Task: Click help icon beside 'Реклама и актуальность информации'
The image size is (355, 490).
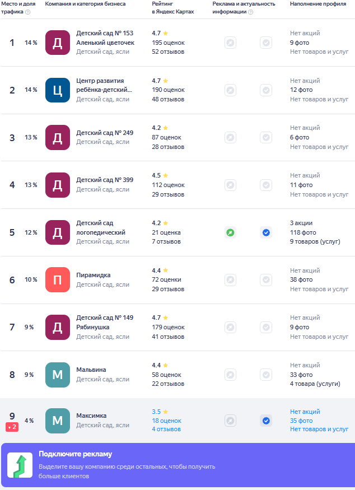Action: pos(250,12)
